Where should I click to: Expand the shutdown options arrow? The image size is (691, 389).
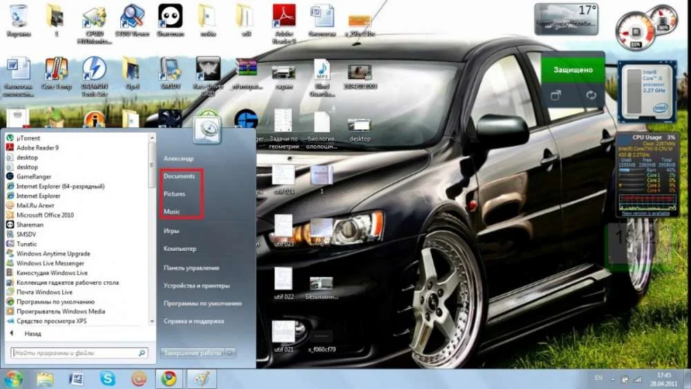[231, 353]
